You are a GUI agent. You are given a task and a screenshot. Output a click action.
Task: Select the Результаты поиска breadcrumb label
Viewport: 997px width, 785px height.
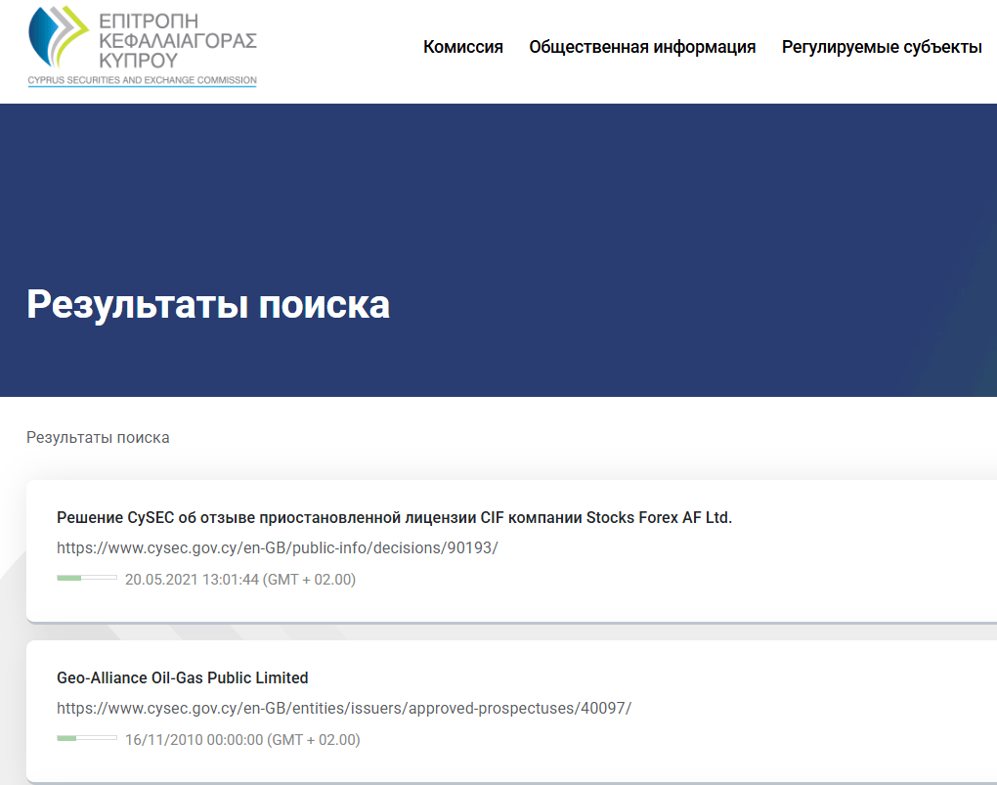pos(98,437)
